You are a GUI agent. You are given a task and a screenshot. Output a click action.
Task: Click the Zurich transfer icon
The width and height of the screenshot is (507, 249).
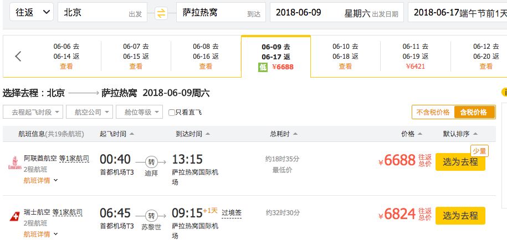click(x=151, y=215)
